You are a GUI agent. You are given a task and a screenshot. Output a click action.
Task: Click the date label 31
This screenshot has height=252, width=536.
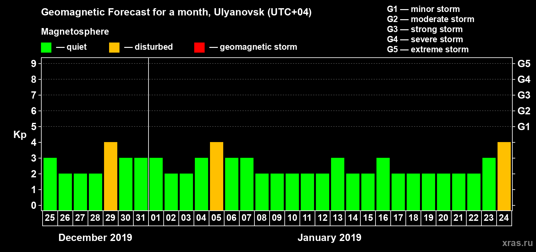point(141,218)
